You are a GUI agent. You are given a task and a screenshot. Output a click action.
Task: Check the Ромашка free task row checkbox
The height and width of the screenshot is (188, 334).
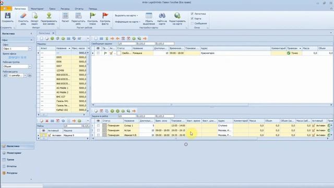(x=98, y=53)
